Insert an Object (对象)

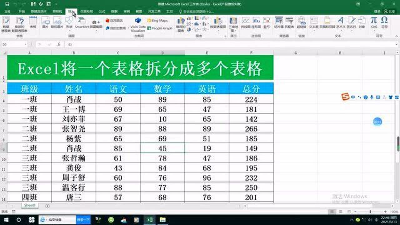(x=362, y=23)
